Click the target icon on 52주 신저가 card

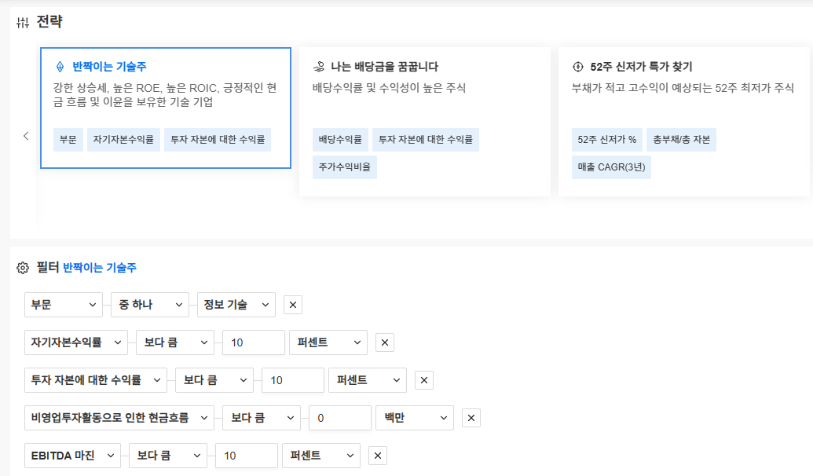(x=577, y=66)
